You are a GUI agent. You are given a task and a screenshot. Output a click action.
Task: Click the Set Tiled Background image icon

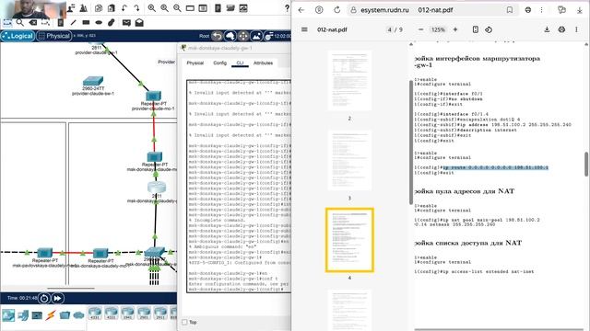(x=256, y=36)
